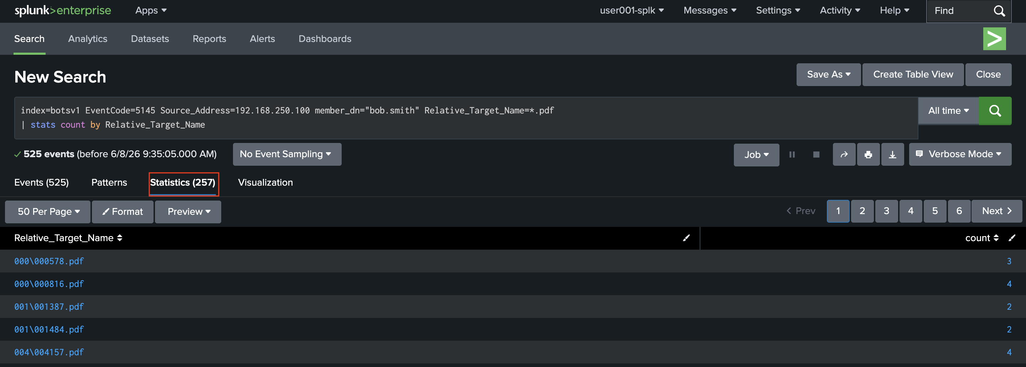The width and height of the screenshot is (1026, 367).
Task: Go to the Dashboards nav tab
Action: [325, 38]
